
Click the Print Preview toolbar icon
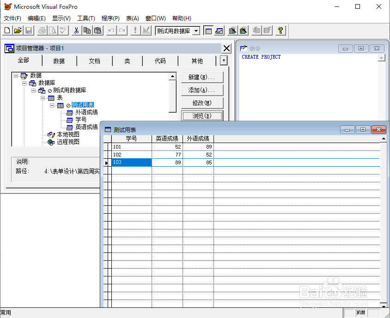click(x=53, y=30)
